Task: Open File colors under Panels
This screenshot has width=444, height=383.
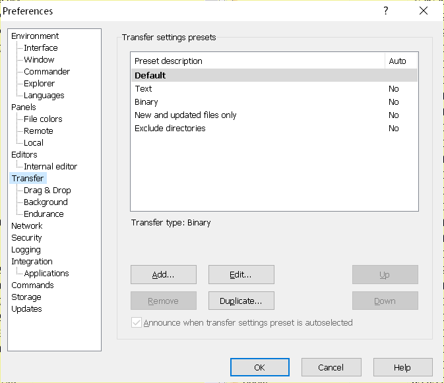Action: (x=43, y=119)
